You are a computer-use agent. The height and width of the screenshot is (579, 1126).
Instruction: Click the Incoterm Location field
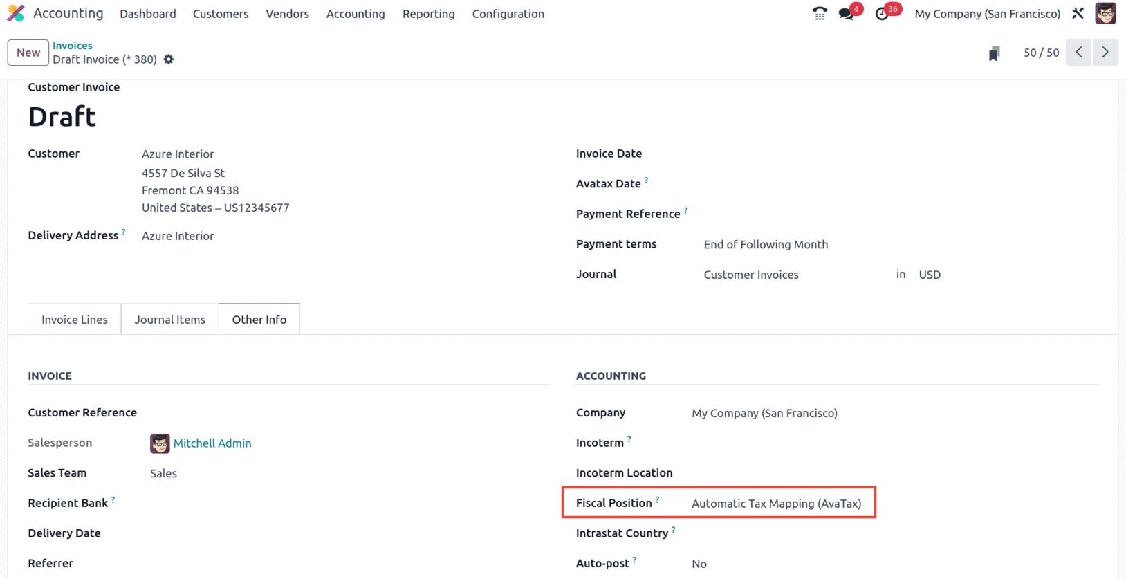(894, 473)
